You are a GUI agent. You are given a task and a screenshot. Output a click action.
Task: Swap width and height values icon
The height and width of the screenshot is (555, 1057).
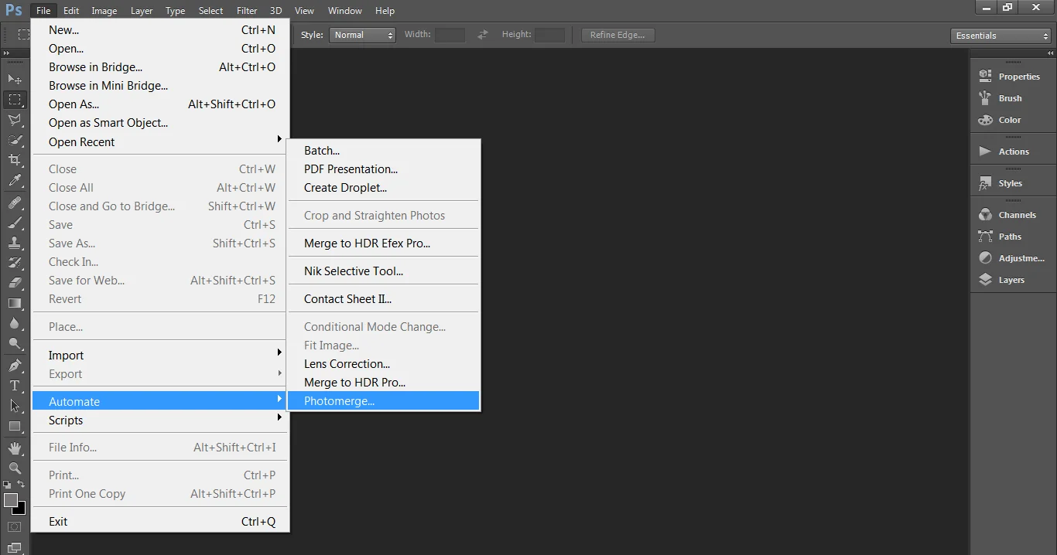point(483,35)
